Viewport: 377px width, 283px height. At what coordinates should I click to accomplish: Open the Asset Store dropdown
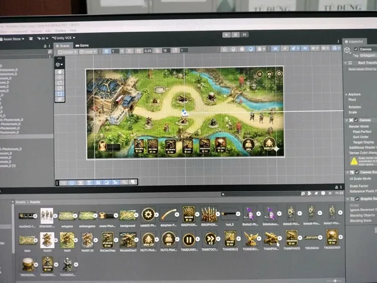(12, 39)
